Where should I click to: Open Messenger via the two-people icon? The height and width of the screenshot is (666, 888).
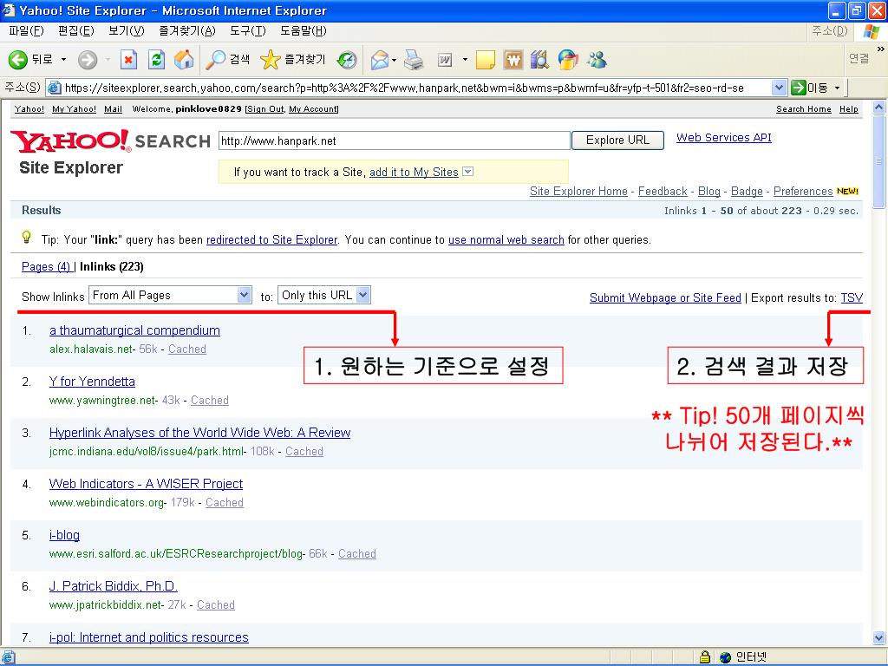click(597, 60)
